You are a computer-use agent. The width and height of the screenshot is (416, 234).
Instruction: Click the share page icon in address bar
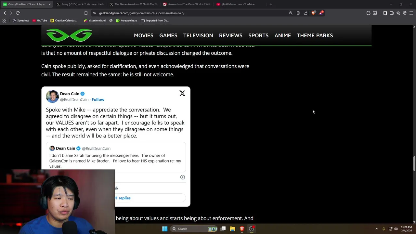click(x=305, y=13)
